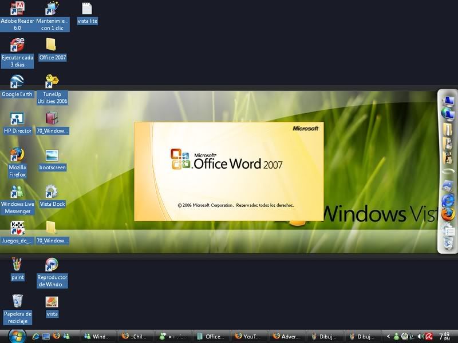Select the vista image file on desktop
The image size is (458, 343).
(52, 306)
